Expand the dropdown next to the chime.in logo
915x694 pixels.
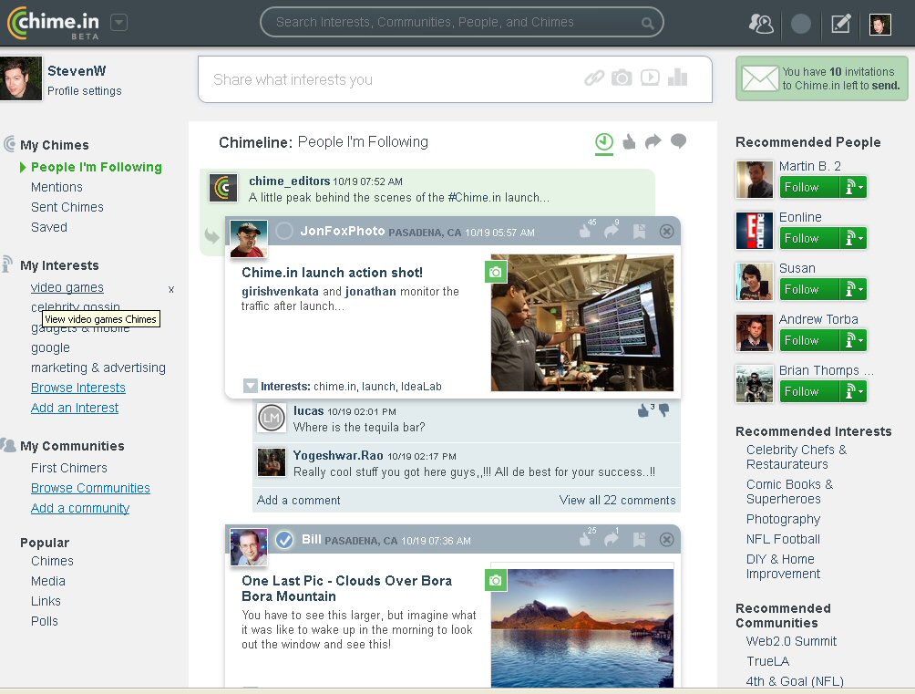(x=118, y=23)
